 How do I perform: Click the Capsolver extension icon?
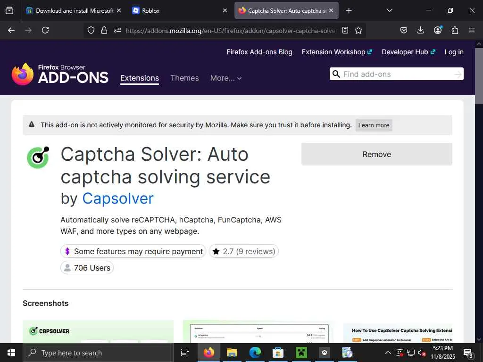(x=38, y=157)
